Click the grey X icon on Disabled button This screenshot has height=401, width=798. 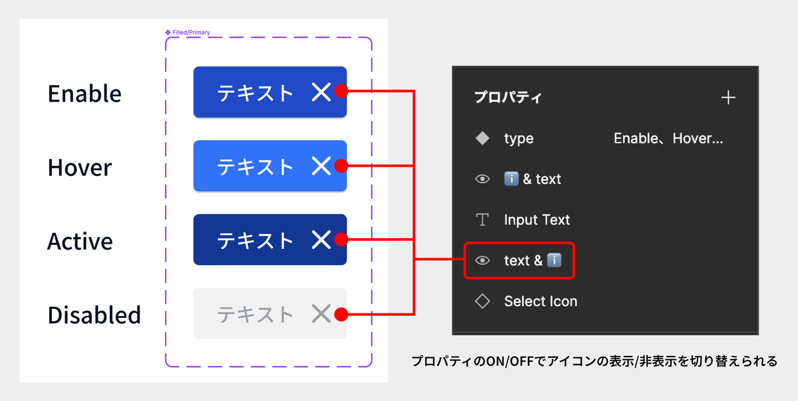(x=321, y=313)
